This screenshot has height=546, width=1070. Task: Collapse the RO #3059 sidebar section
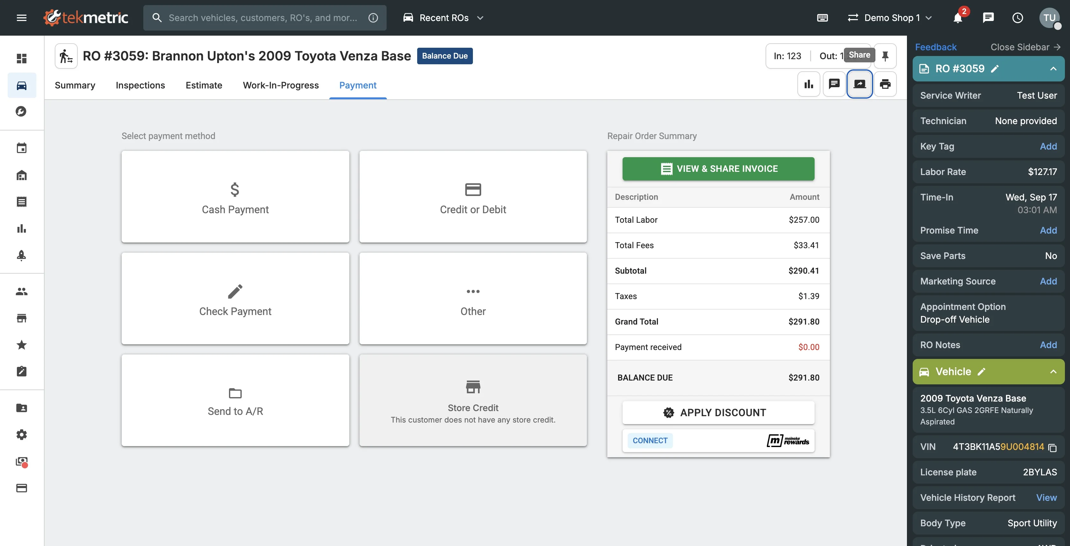(1053, 69)
